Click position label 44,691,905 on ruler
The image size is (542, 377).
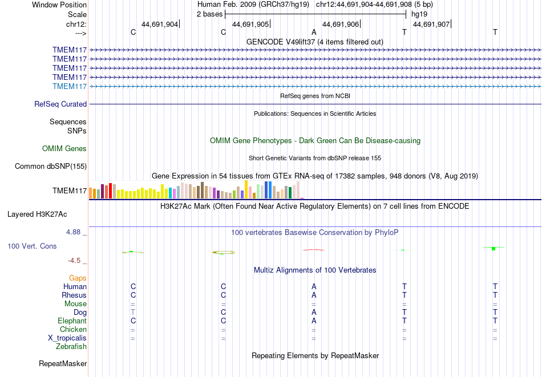coord(250,24)
